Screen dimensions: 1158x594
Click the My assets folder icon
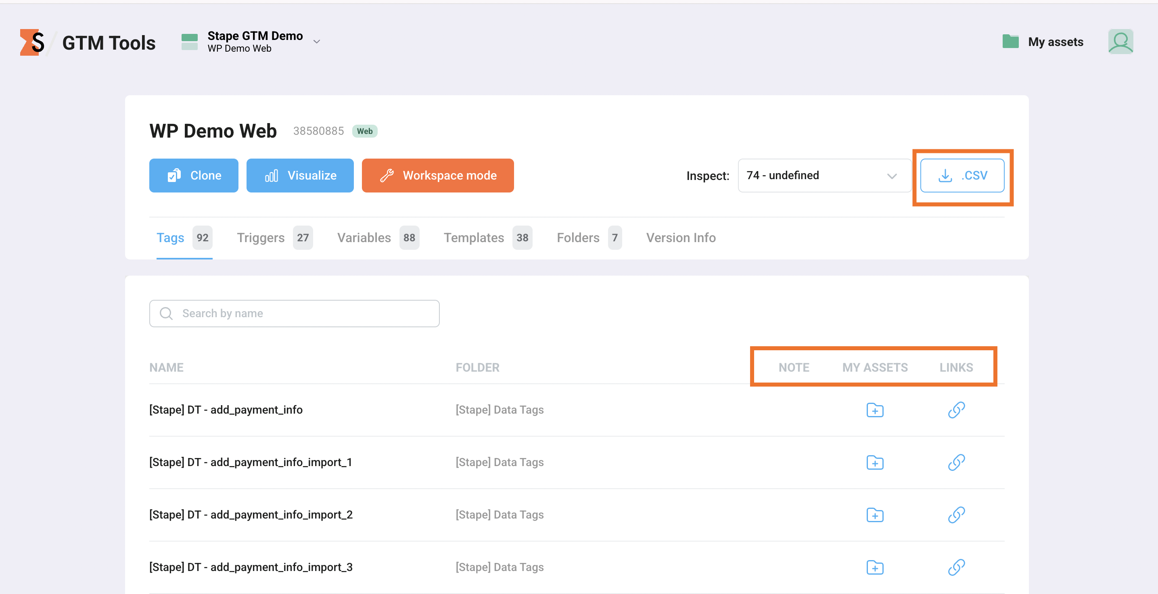(1010, 42)
